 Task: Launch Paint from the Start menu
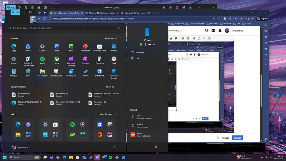point(28,73)
